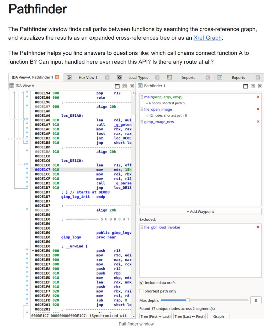Click Tree (Last ← First) button
Image resolution: width=279 pixels, height=328 pixels.
point(190,316)
